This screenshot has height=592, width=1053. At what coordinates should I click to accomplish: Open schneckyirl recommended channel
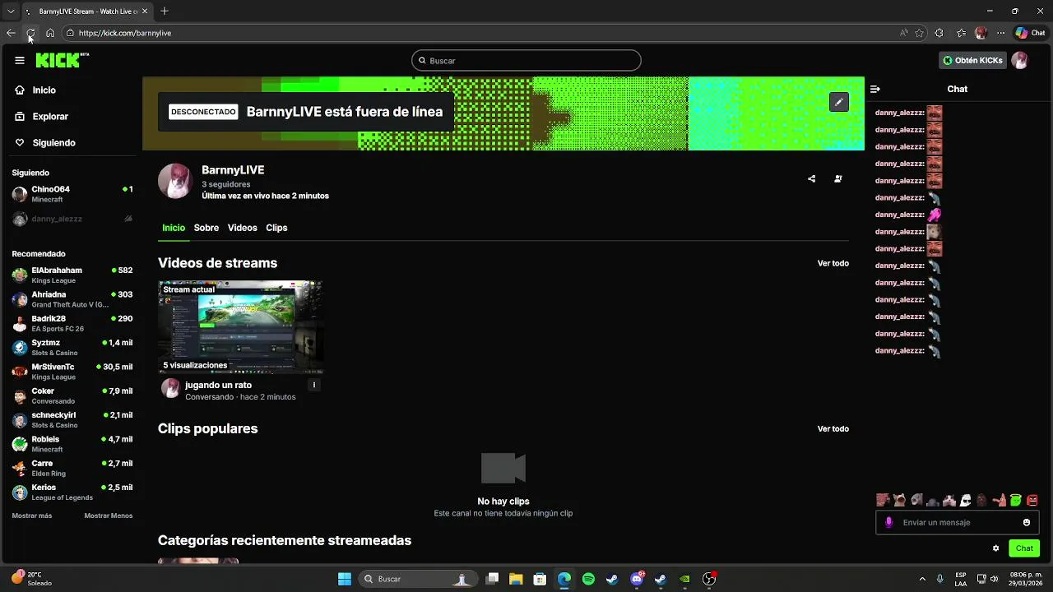coord(72,419)
